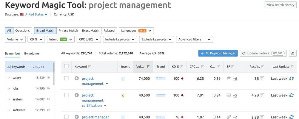This screenshot has height=119, width=299.
Task: Sort by competition density column icon
Action: [x=219, y=67]
